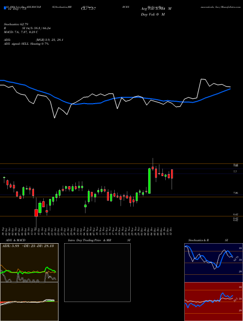
Task: Click the 'Intra Day Trading Price & MR' title
Action: click(x=89, y=240)
